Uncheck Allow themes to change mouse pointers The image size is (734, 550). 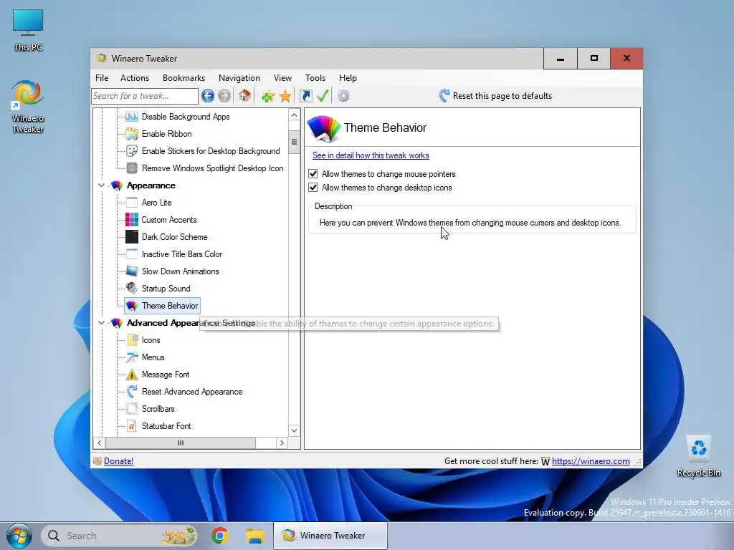point(313,174)
